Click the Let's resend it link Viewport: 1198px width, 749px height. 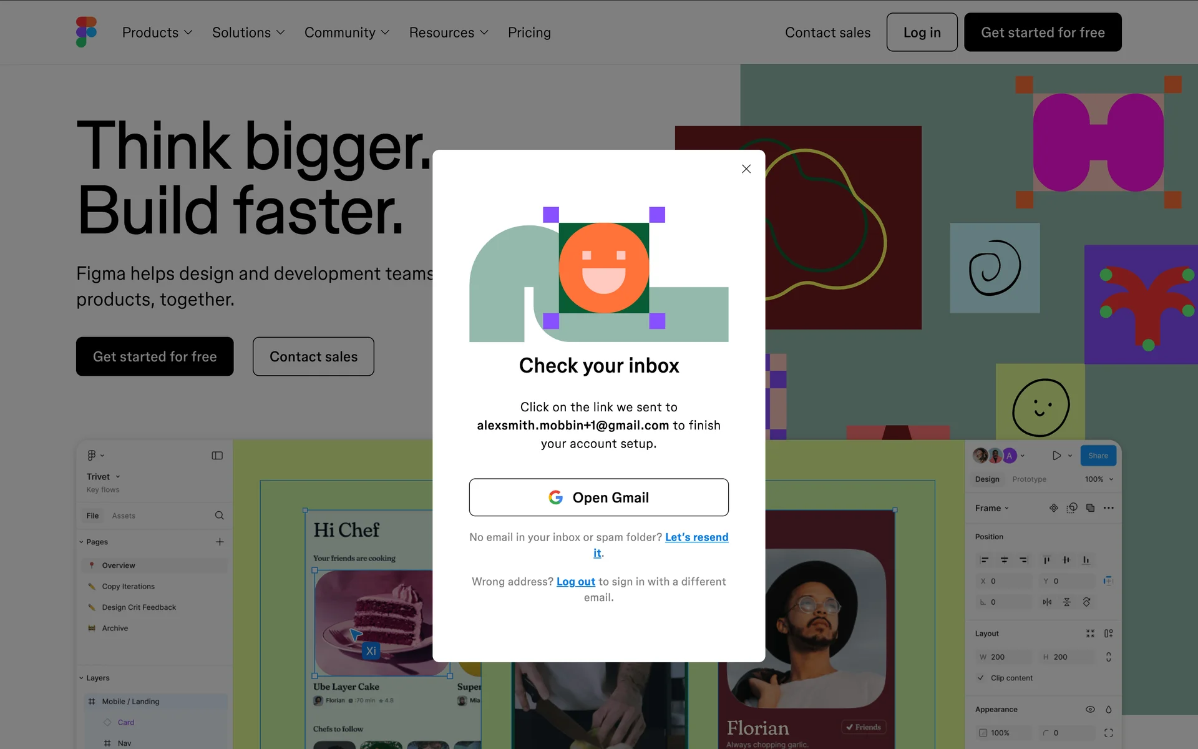coord(696,537)
